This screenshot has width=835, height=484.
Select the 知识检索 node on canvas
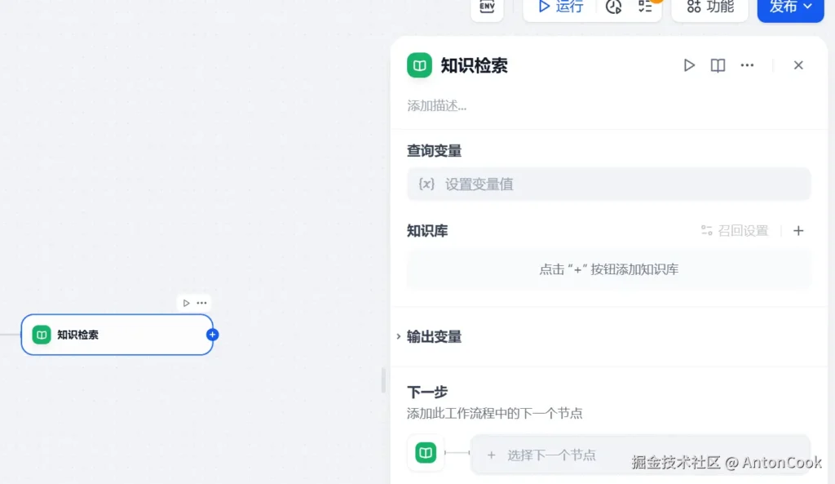click(x=117, y=335)
